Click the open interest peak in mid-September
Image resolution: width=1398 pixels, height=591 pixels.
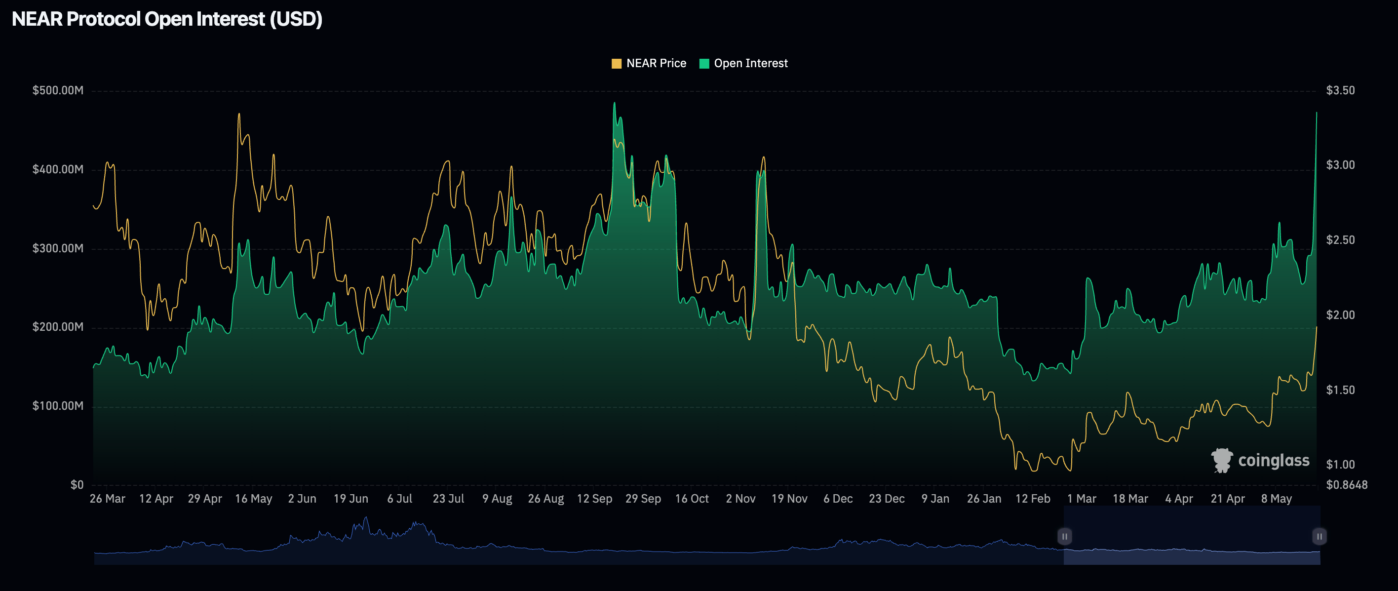coord(614,103)
